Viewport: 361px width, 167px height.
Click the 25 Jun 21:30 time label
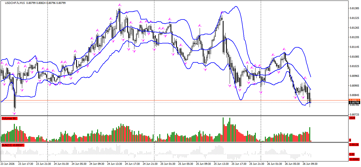[x=257, y=164]
